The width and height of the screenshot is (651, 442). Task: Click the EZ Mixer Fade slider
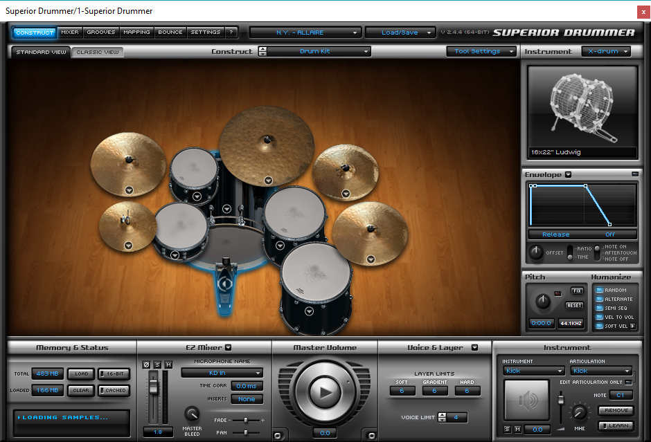pos(246,420)
